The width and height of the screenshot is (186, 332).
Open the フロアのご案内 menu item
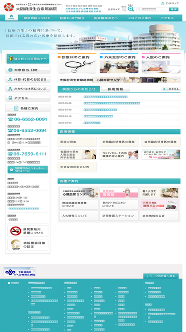click(x=139, y=18)
